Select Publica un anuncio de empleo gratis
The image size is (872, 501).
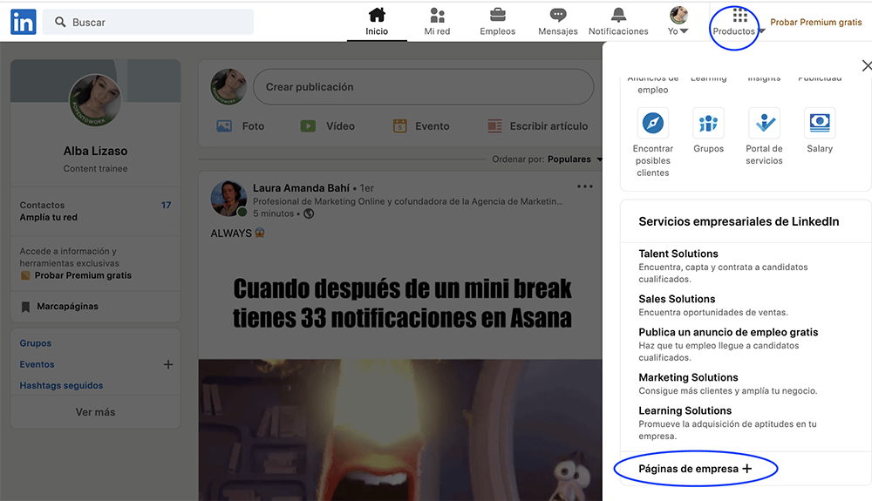tap(728, 332)
